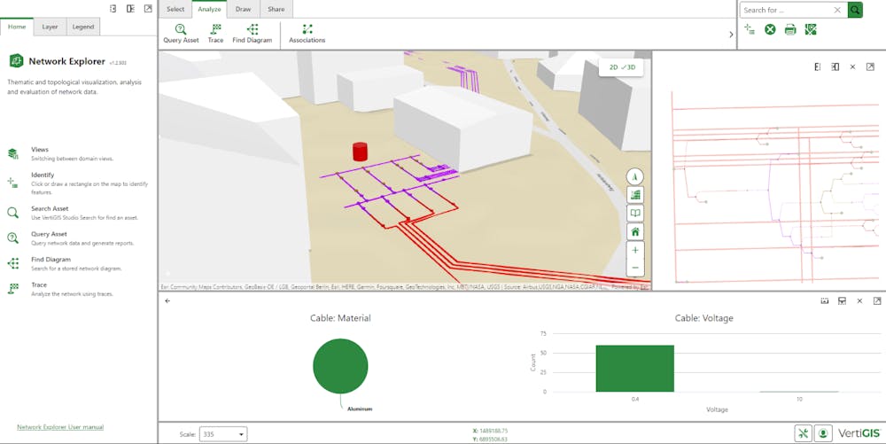Click the Trace flag icon in Home panel
Viewport: 886px width, 444px height.
[x=13, y=289]
